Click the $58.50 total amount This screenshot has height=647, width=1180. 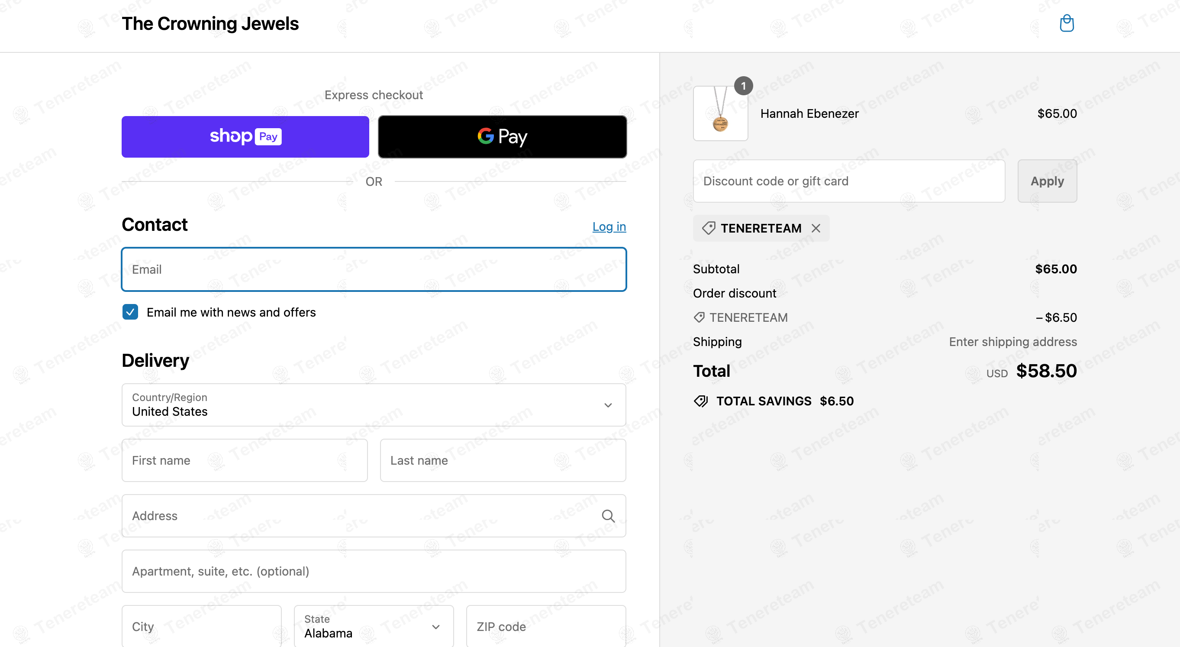point(1046,371)
